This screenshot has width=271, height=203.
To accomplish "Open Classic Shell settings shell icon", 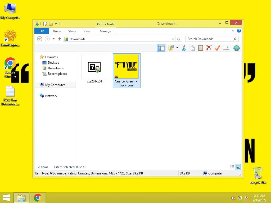I will point(236,48).
